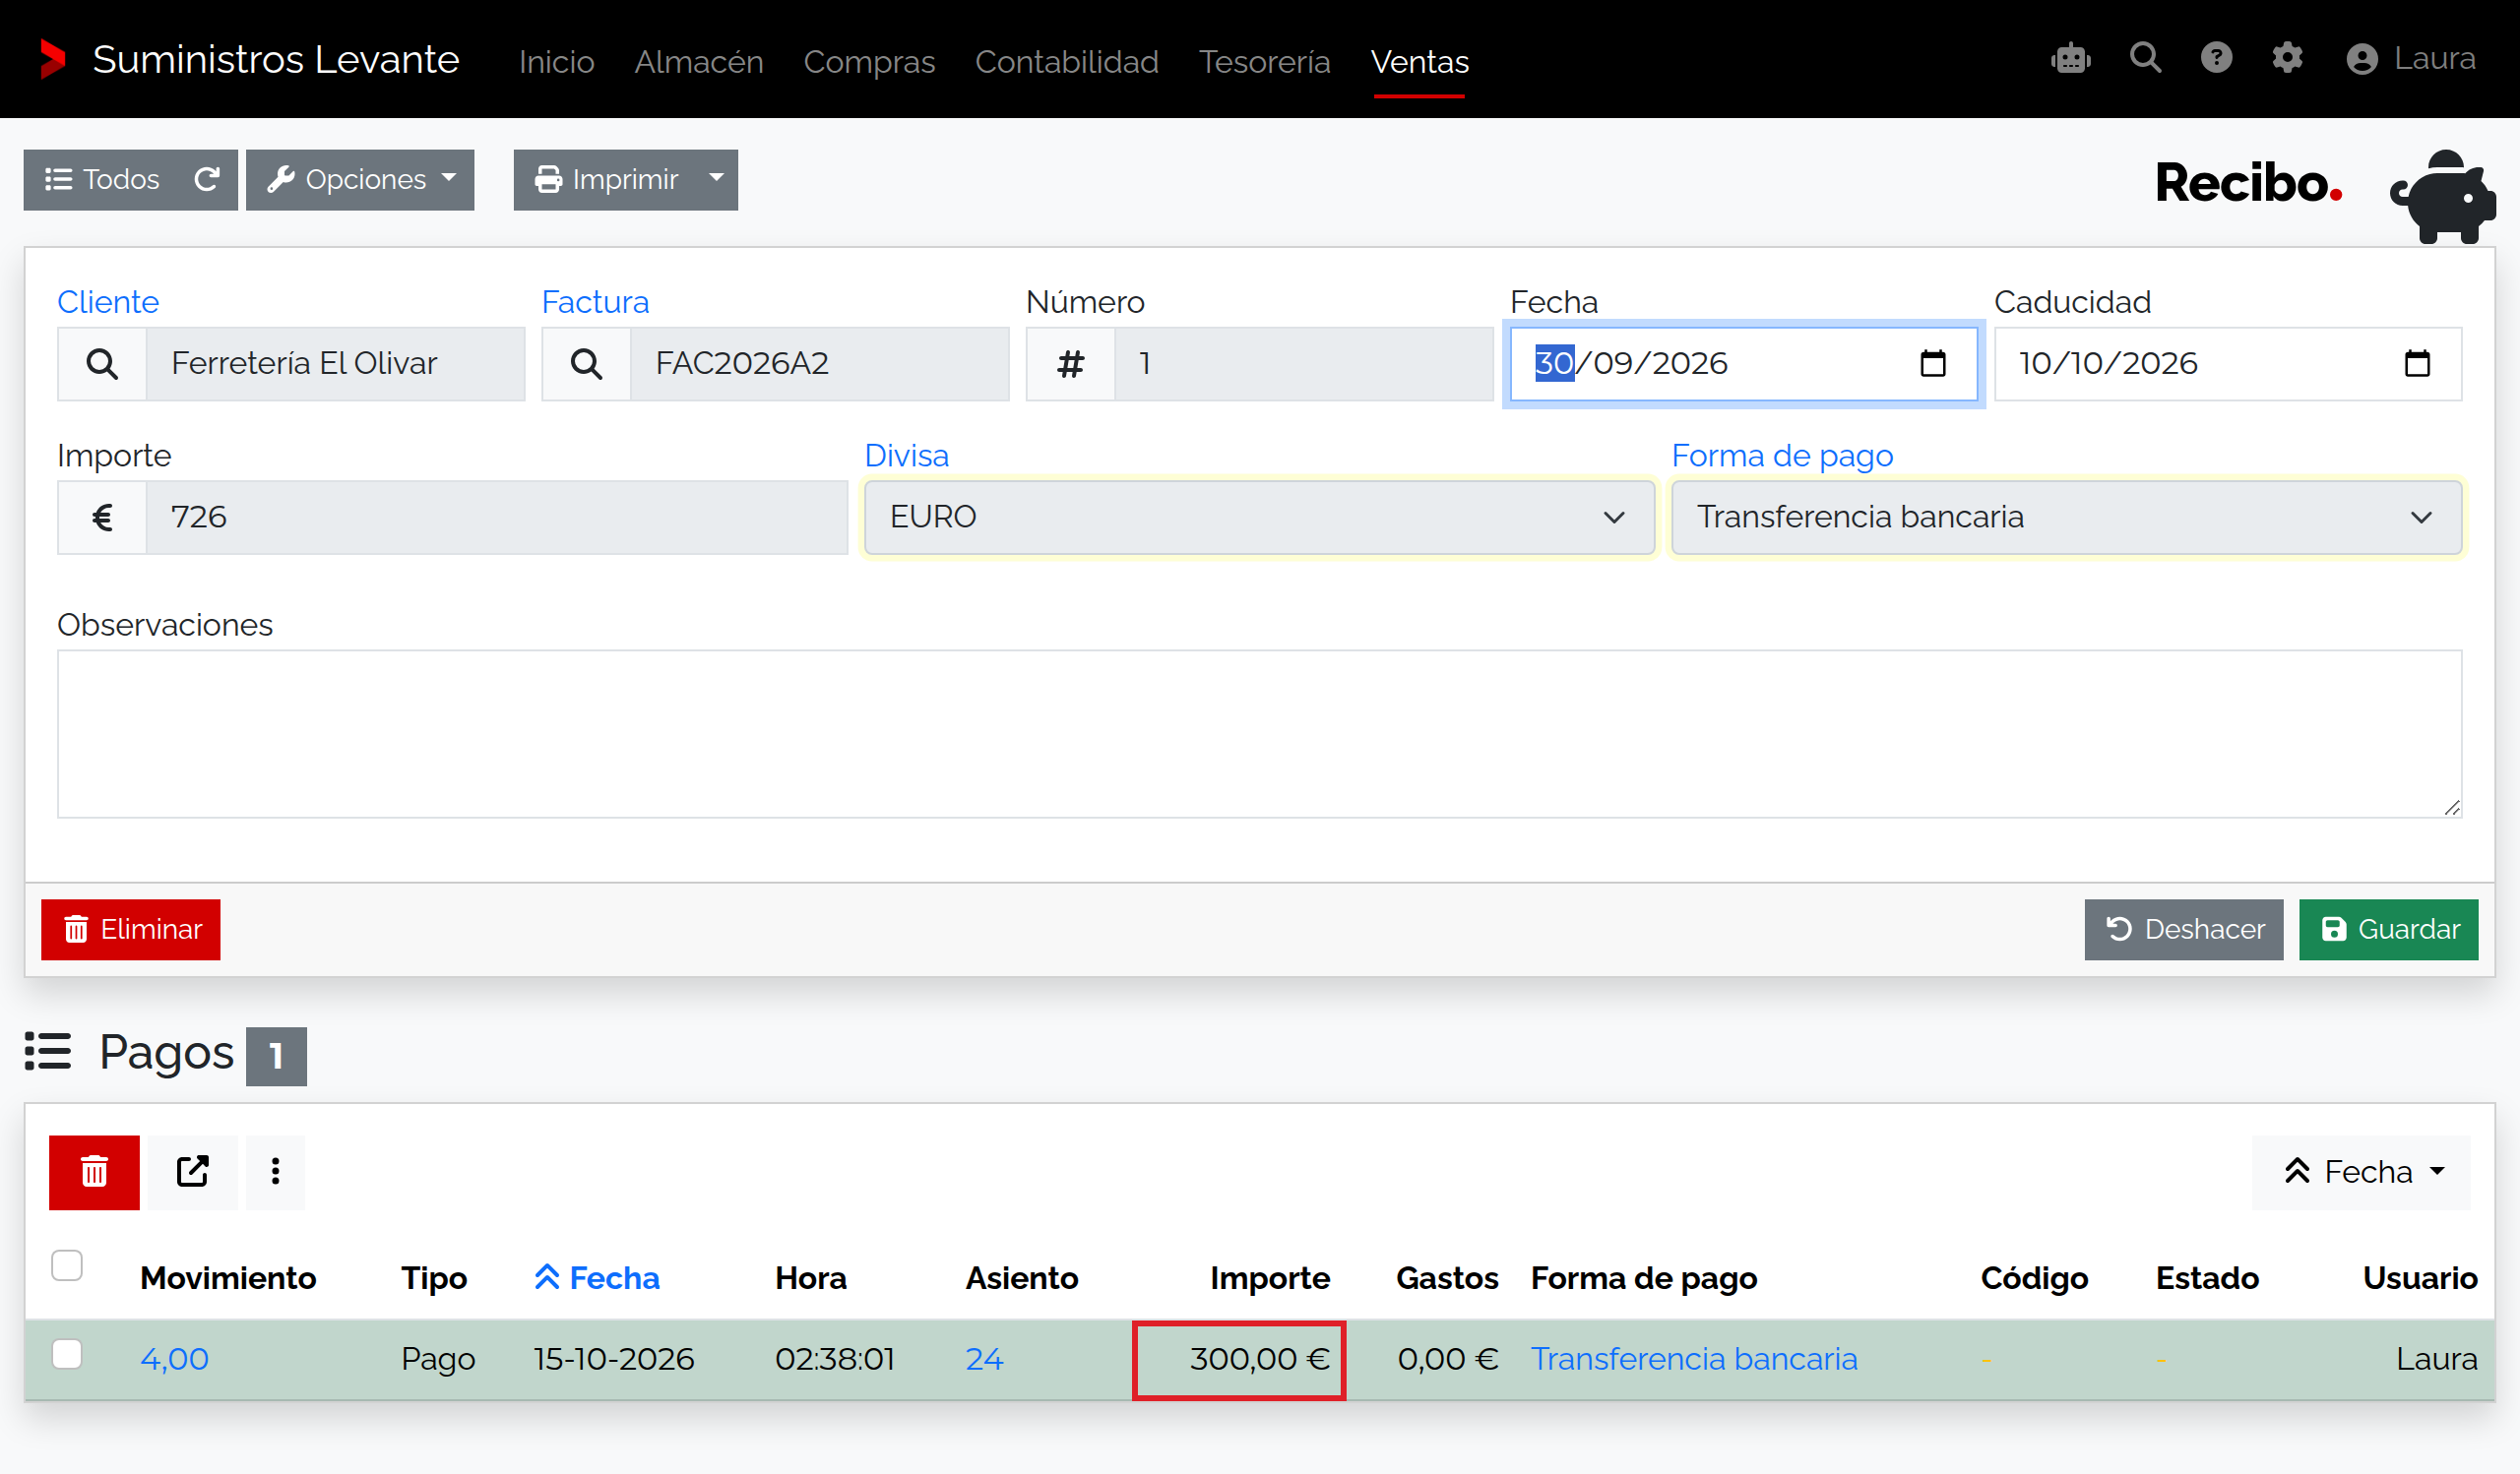
Task: Tick the checkbox for payment 4,00 row
Action: (x=67, y=1355)
